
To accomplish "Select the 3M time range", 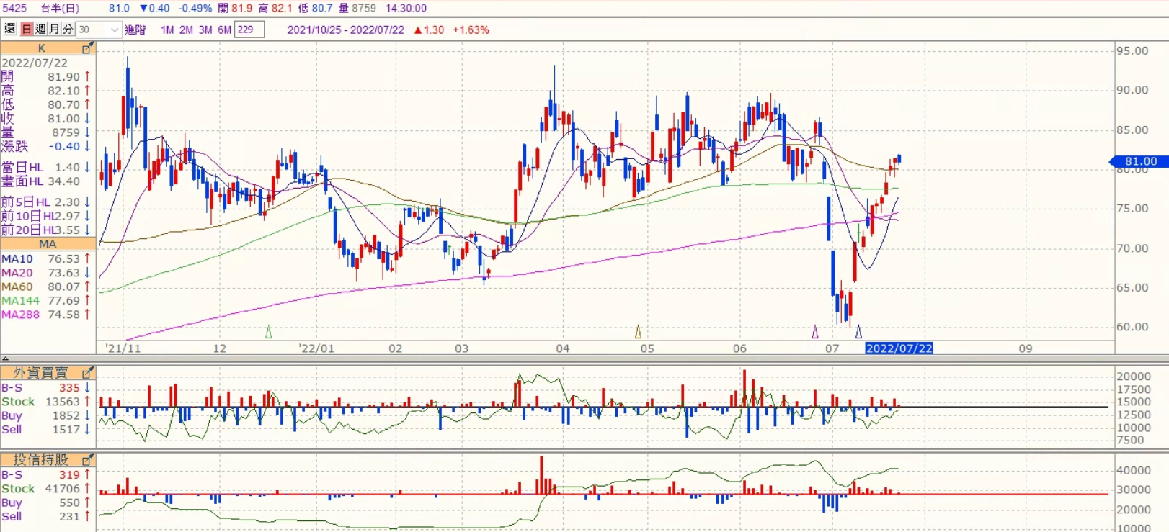I will point(205,30).
